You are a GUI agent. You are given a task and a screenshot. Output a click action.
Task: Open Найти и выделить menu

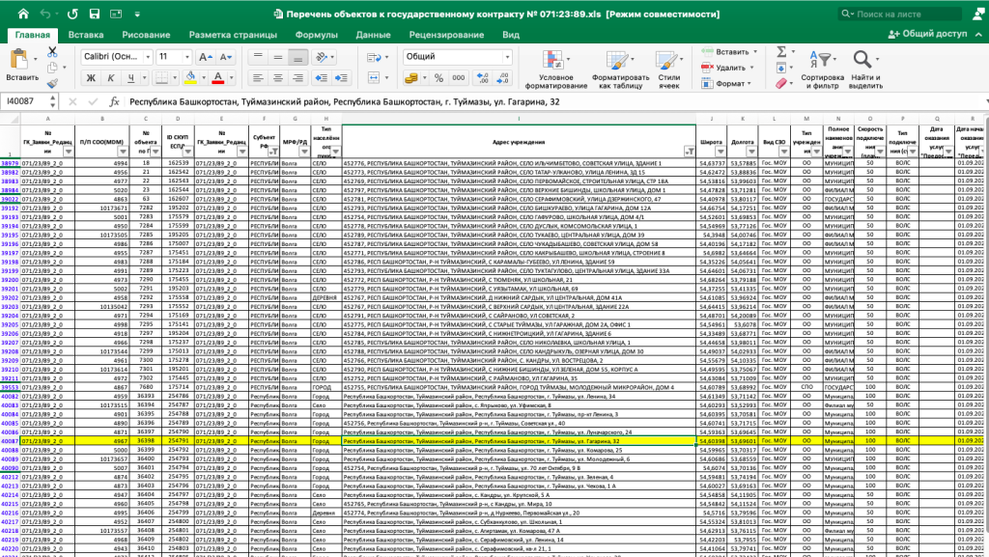(x=865, y=70)
